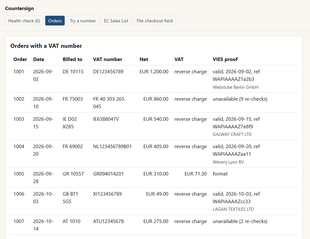Click VAT number FR 40 303 265 045
The height and width of the screenshot is (239, 310).
coord(109,103)
